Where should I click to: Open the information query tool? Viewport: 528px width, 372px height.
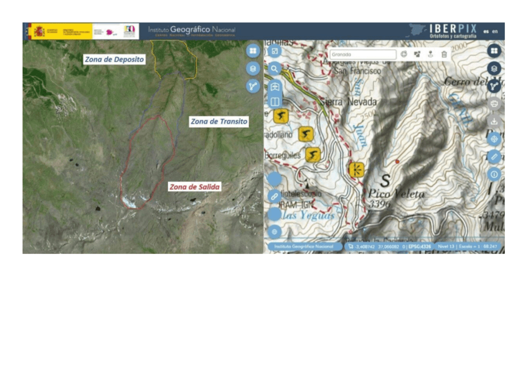tap(494, 175)
